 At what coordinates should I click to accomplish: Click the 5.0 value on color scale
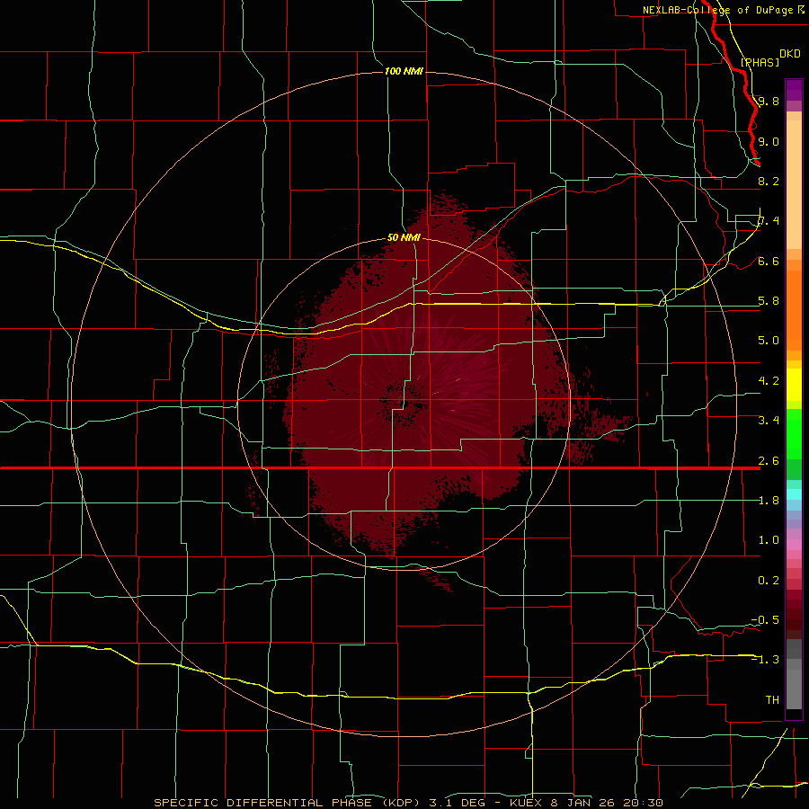point(769,341)
